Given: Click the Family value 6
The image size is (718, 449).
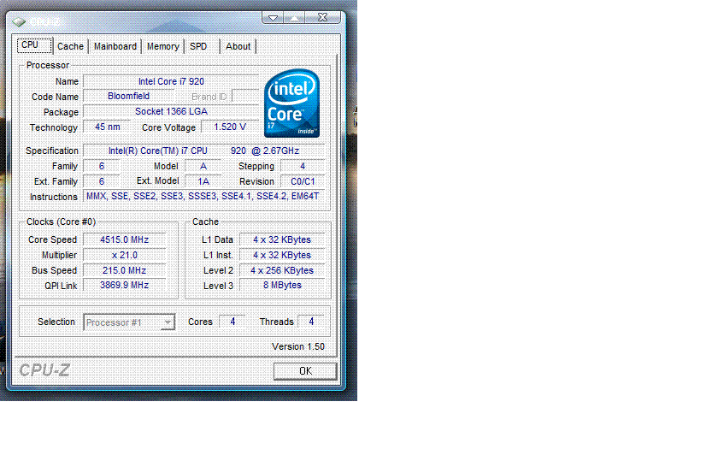Looking at the screenshot, I should (102, 166).
